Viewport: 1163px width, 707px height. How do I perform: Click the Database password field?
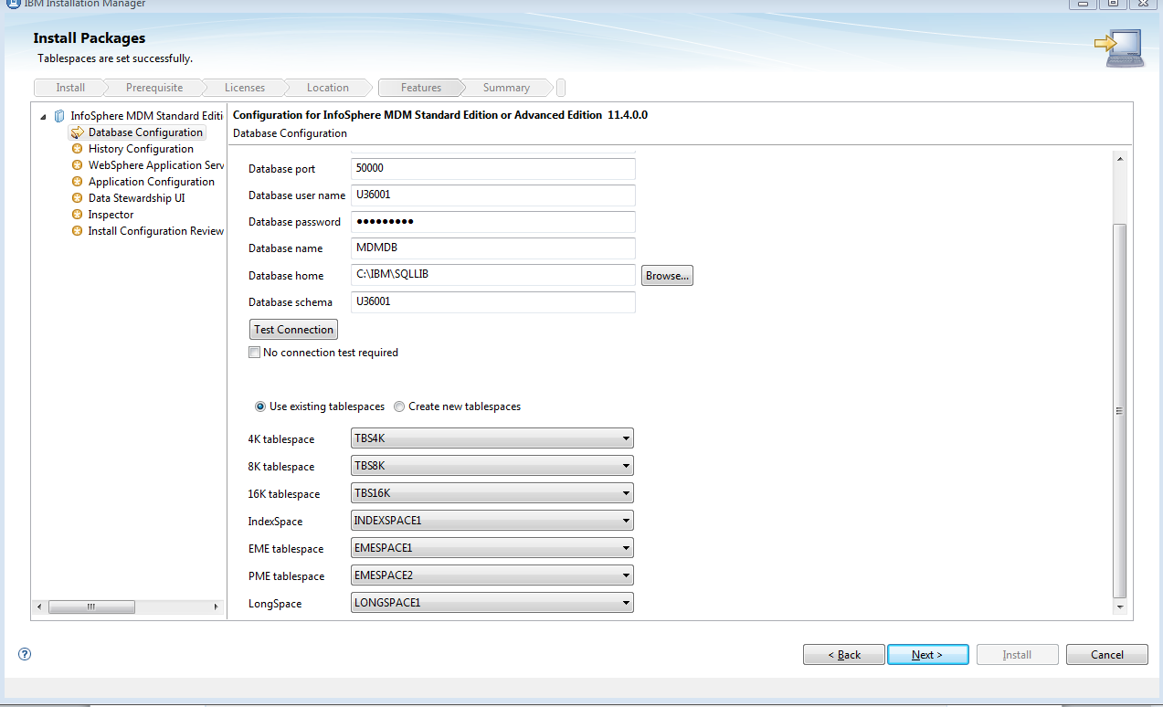(492, 222)
